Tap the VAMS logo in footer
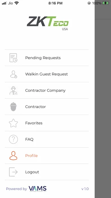The height and width of the screenshot is (198, 111). coord(38,189)
